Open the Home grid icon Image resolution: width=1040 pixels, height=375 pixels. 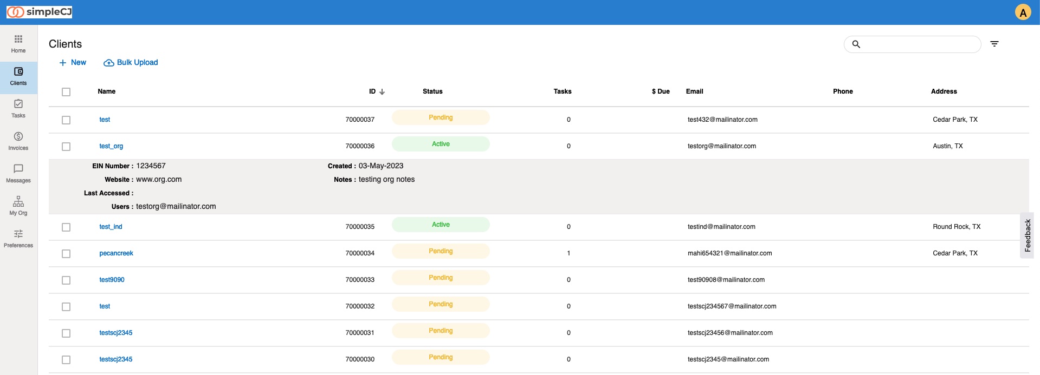(18, 40)
